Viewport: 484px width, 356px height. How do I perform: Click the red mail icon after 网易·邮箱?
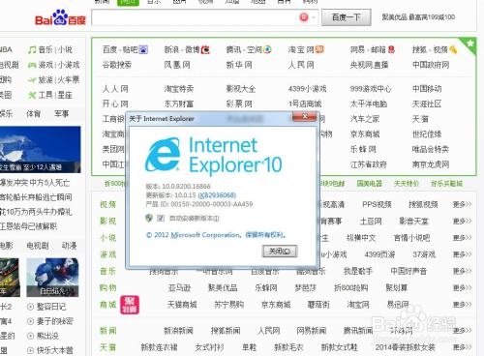pyautogui.click(x=391, y=49)
